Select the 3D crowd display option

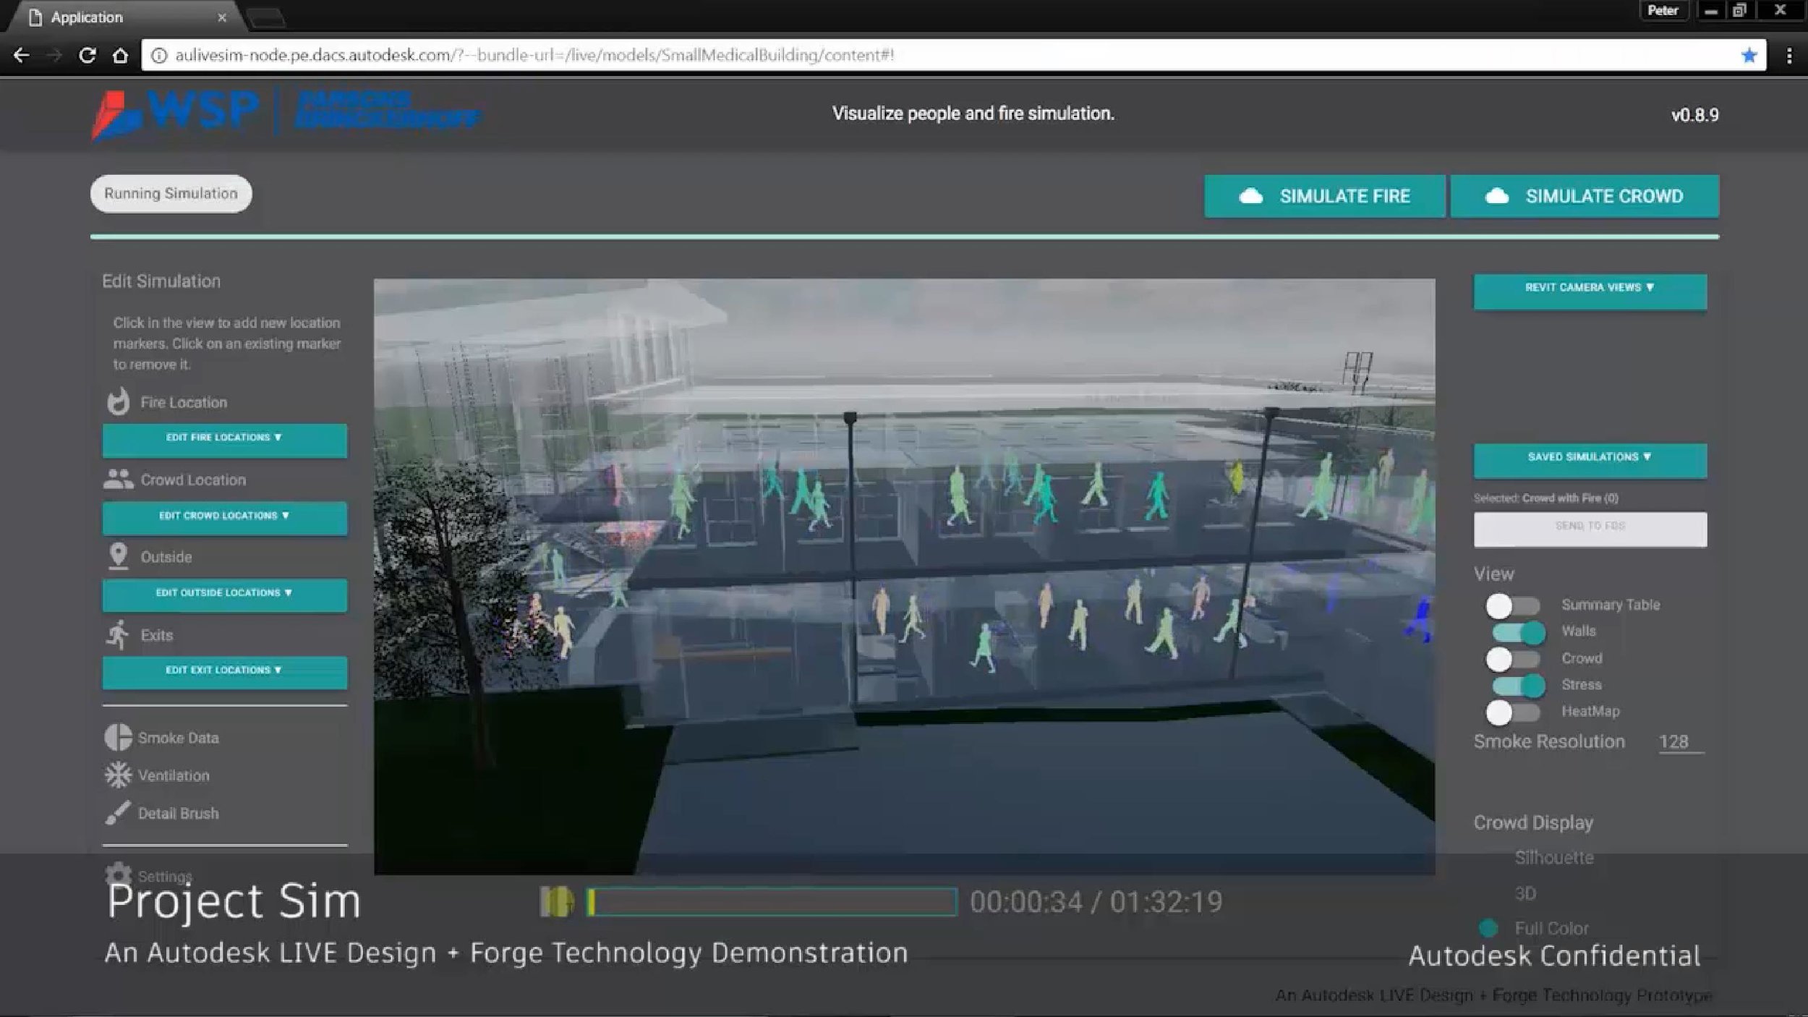click(x=1525, y=893)
